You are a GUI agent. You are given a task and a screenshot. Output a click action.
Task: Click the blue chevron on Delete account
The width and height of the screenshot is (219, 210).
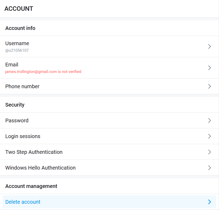pos(210,202)
